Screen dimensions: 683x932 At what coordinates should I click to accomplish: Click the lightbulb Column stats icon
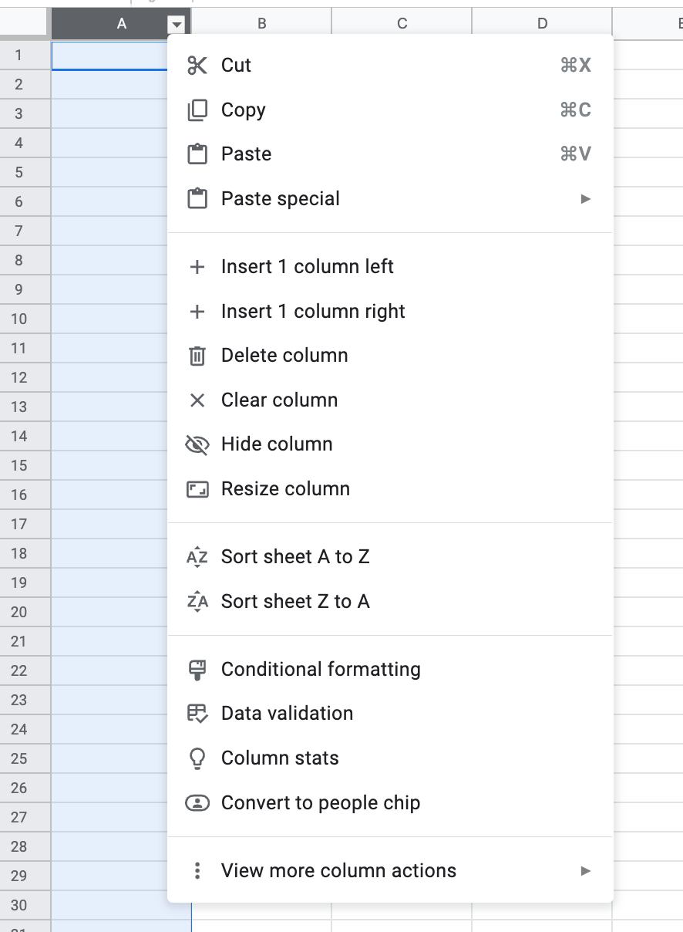coord(197,758)
